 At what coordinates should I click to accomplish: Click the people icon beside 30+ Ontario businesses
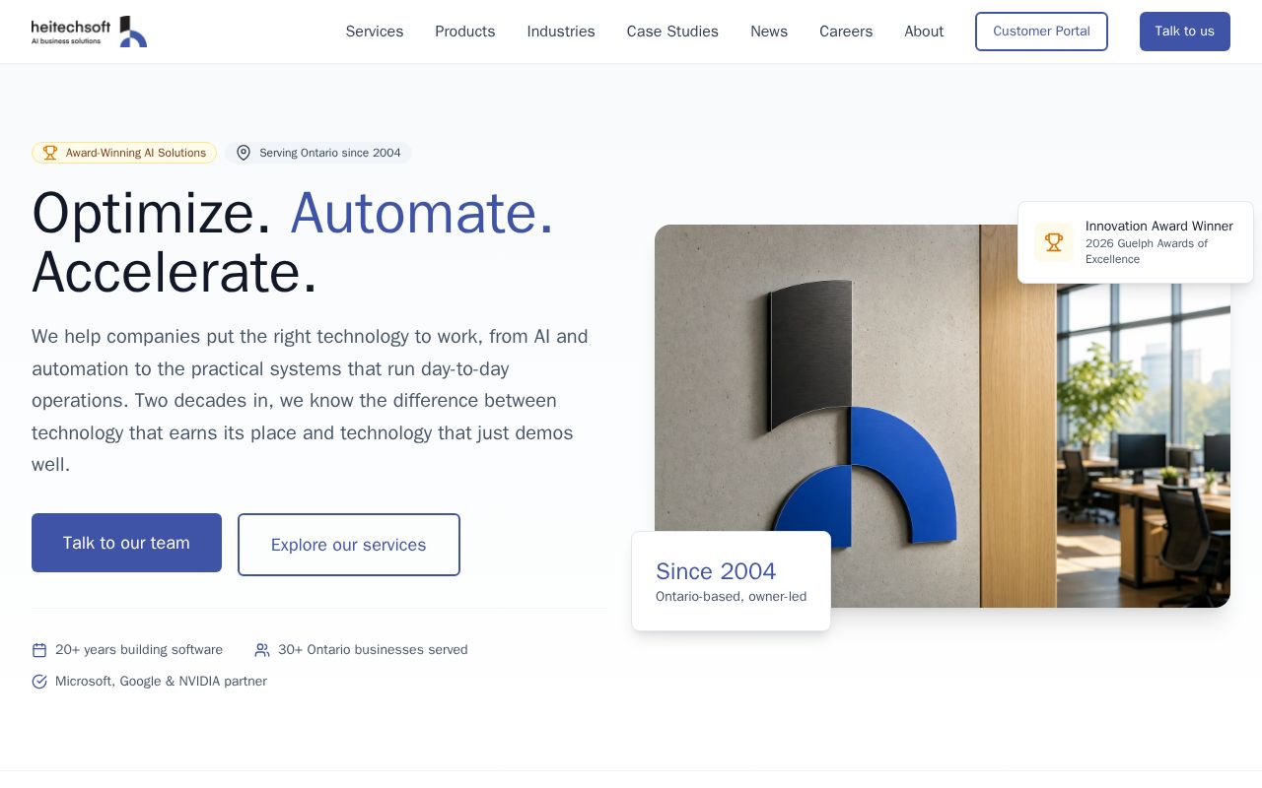click(262, 650)
